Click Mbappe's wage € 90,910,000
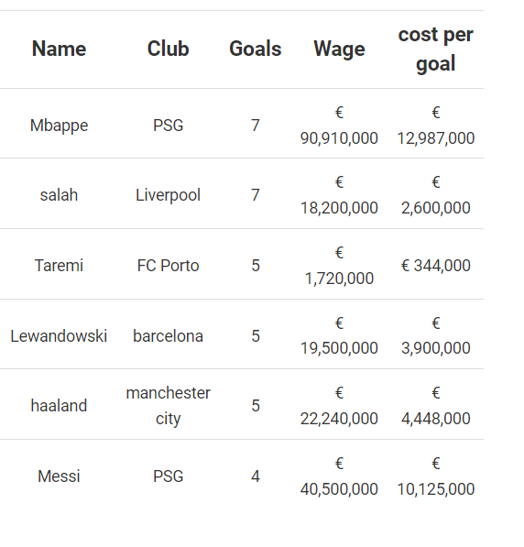The height and width of the screenshot is (547, 524). 339,126
